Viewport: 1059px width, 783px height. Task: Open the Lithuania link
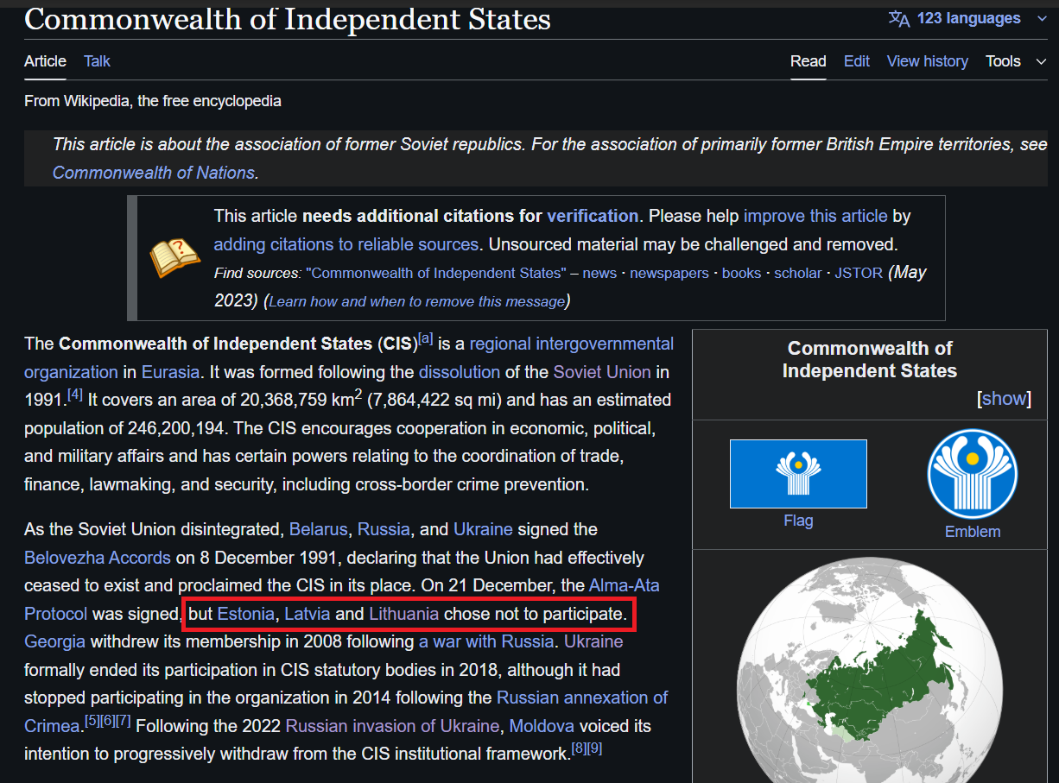(x=403, y=614)
